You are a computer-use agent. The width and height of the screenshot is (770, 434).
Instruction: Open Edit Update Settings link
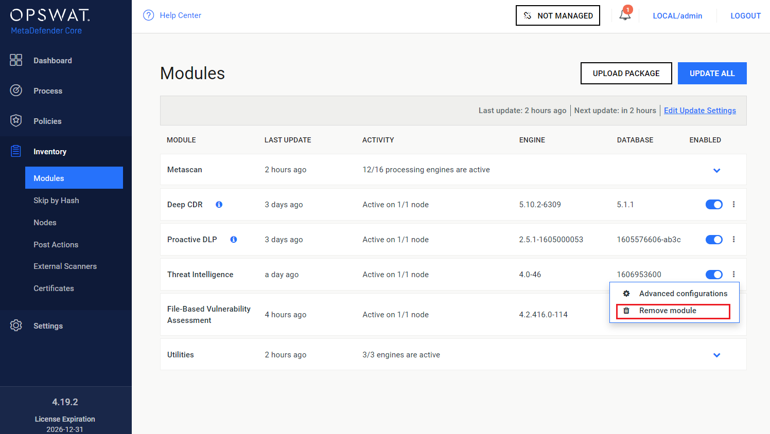[x=699, y=110]
